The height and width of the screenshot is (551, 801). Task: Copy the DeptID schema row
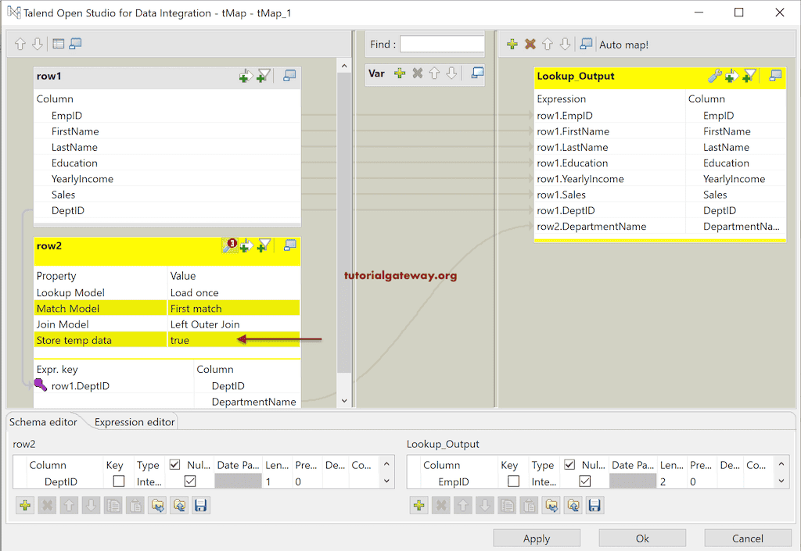(113, 505)
